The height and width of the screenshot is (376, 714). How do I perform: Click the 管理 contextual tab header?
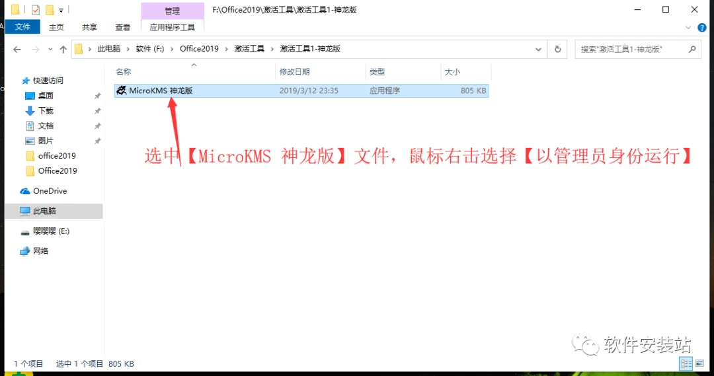click(172, 11)
